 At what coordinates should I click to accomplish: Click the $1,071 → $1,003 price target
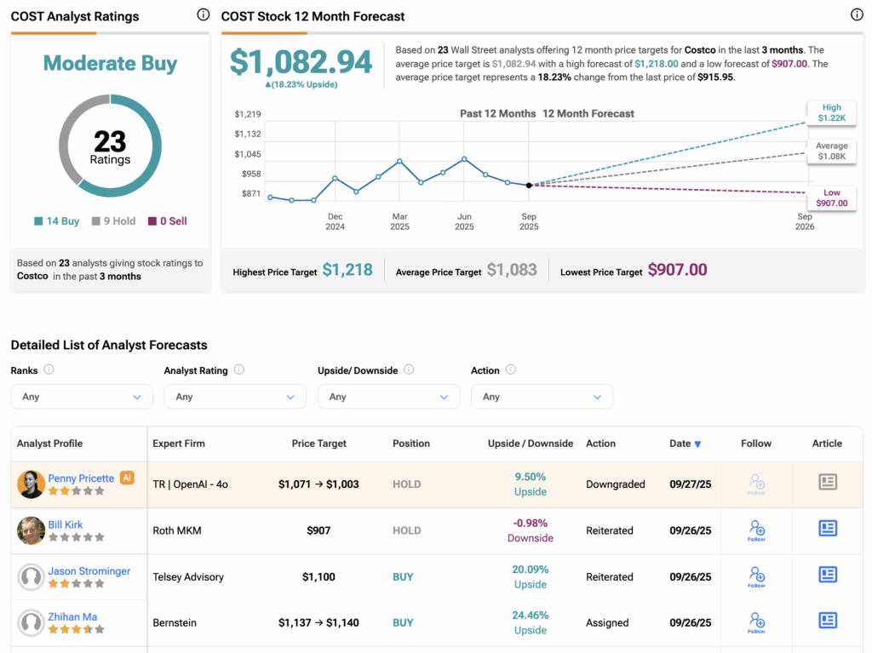(318, 484)
